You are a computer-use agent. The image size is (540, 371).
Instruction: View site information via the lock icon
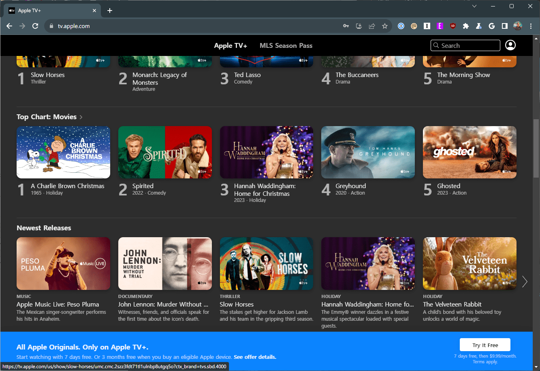[51, 26]
